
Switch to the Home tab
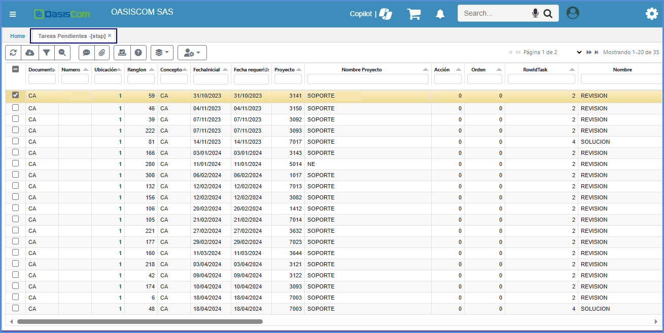18,36
